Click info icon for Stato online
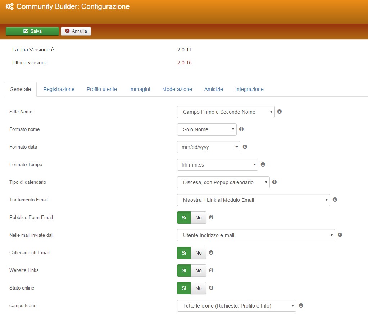Viewport: 368px width, 314px height. click(211, 287)
